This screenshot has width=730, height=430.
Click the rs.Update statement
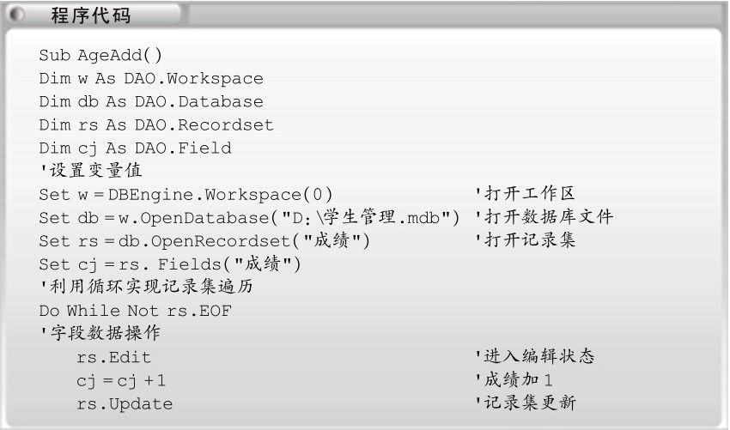[125, 404]
